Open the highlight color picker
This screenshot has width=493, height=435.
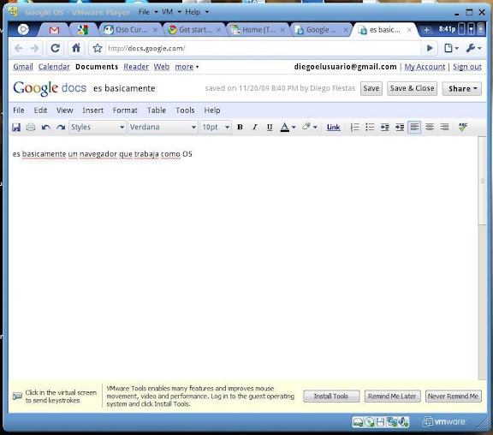click(309, 127)
